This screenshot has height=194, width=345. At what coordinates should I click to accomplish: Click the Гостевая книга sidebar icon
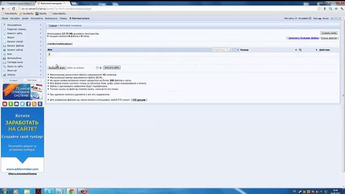coord(4,63)
